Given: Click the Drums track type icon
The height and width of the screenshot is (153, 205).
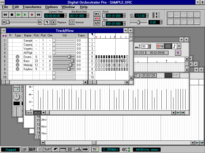Looking at the screenshot, I should [x=17, y=57].
